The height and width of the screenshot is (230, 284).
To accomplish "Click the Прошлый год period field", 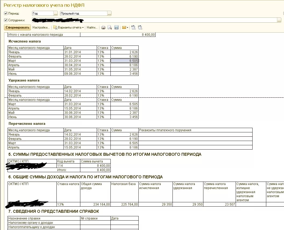I will click(x=84, y=13).
